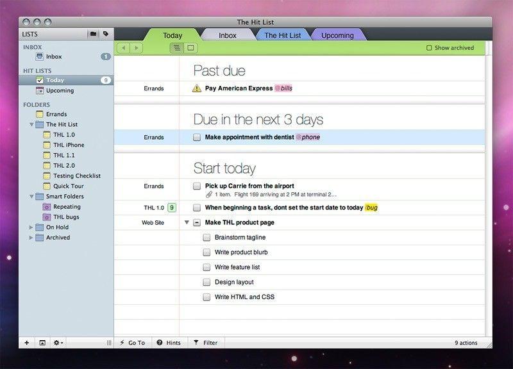Image resolution: width=513 pixels, height=369 pixels.
Task: Switch to the Upcoming tab
Action: pyautogui.click(x=337, y=35)
